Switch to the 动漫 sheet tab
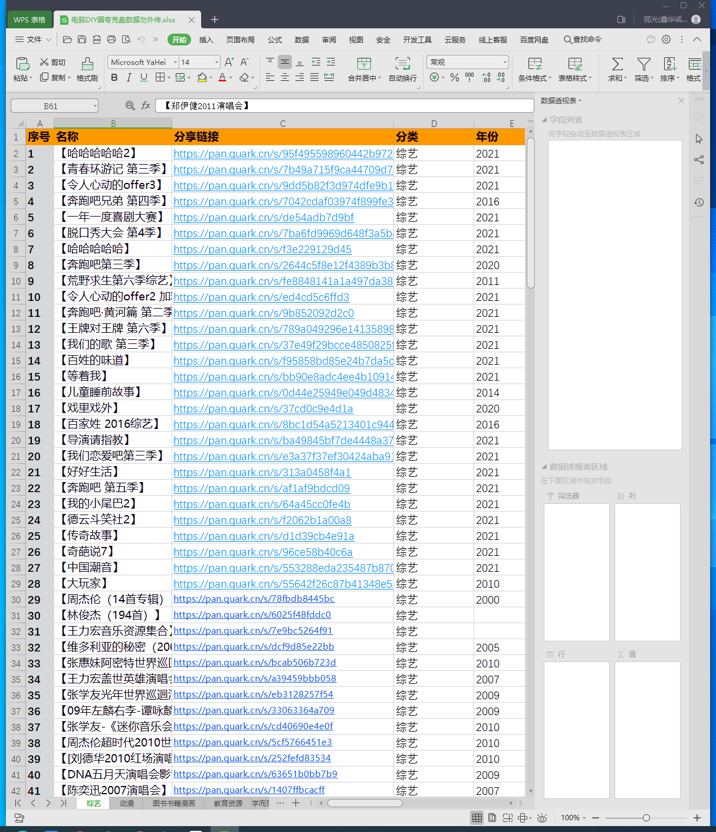 coord(127,803)
